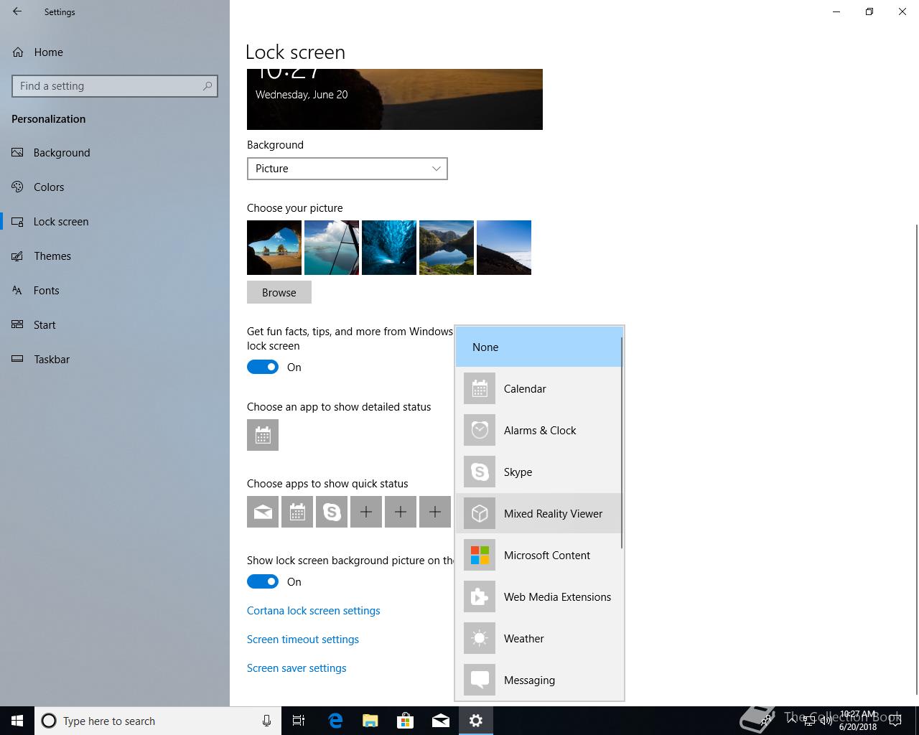Open Task View from taskbar

[x=299, y=721]
